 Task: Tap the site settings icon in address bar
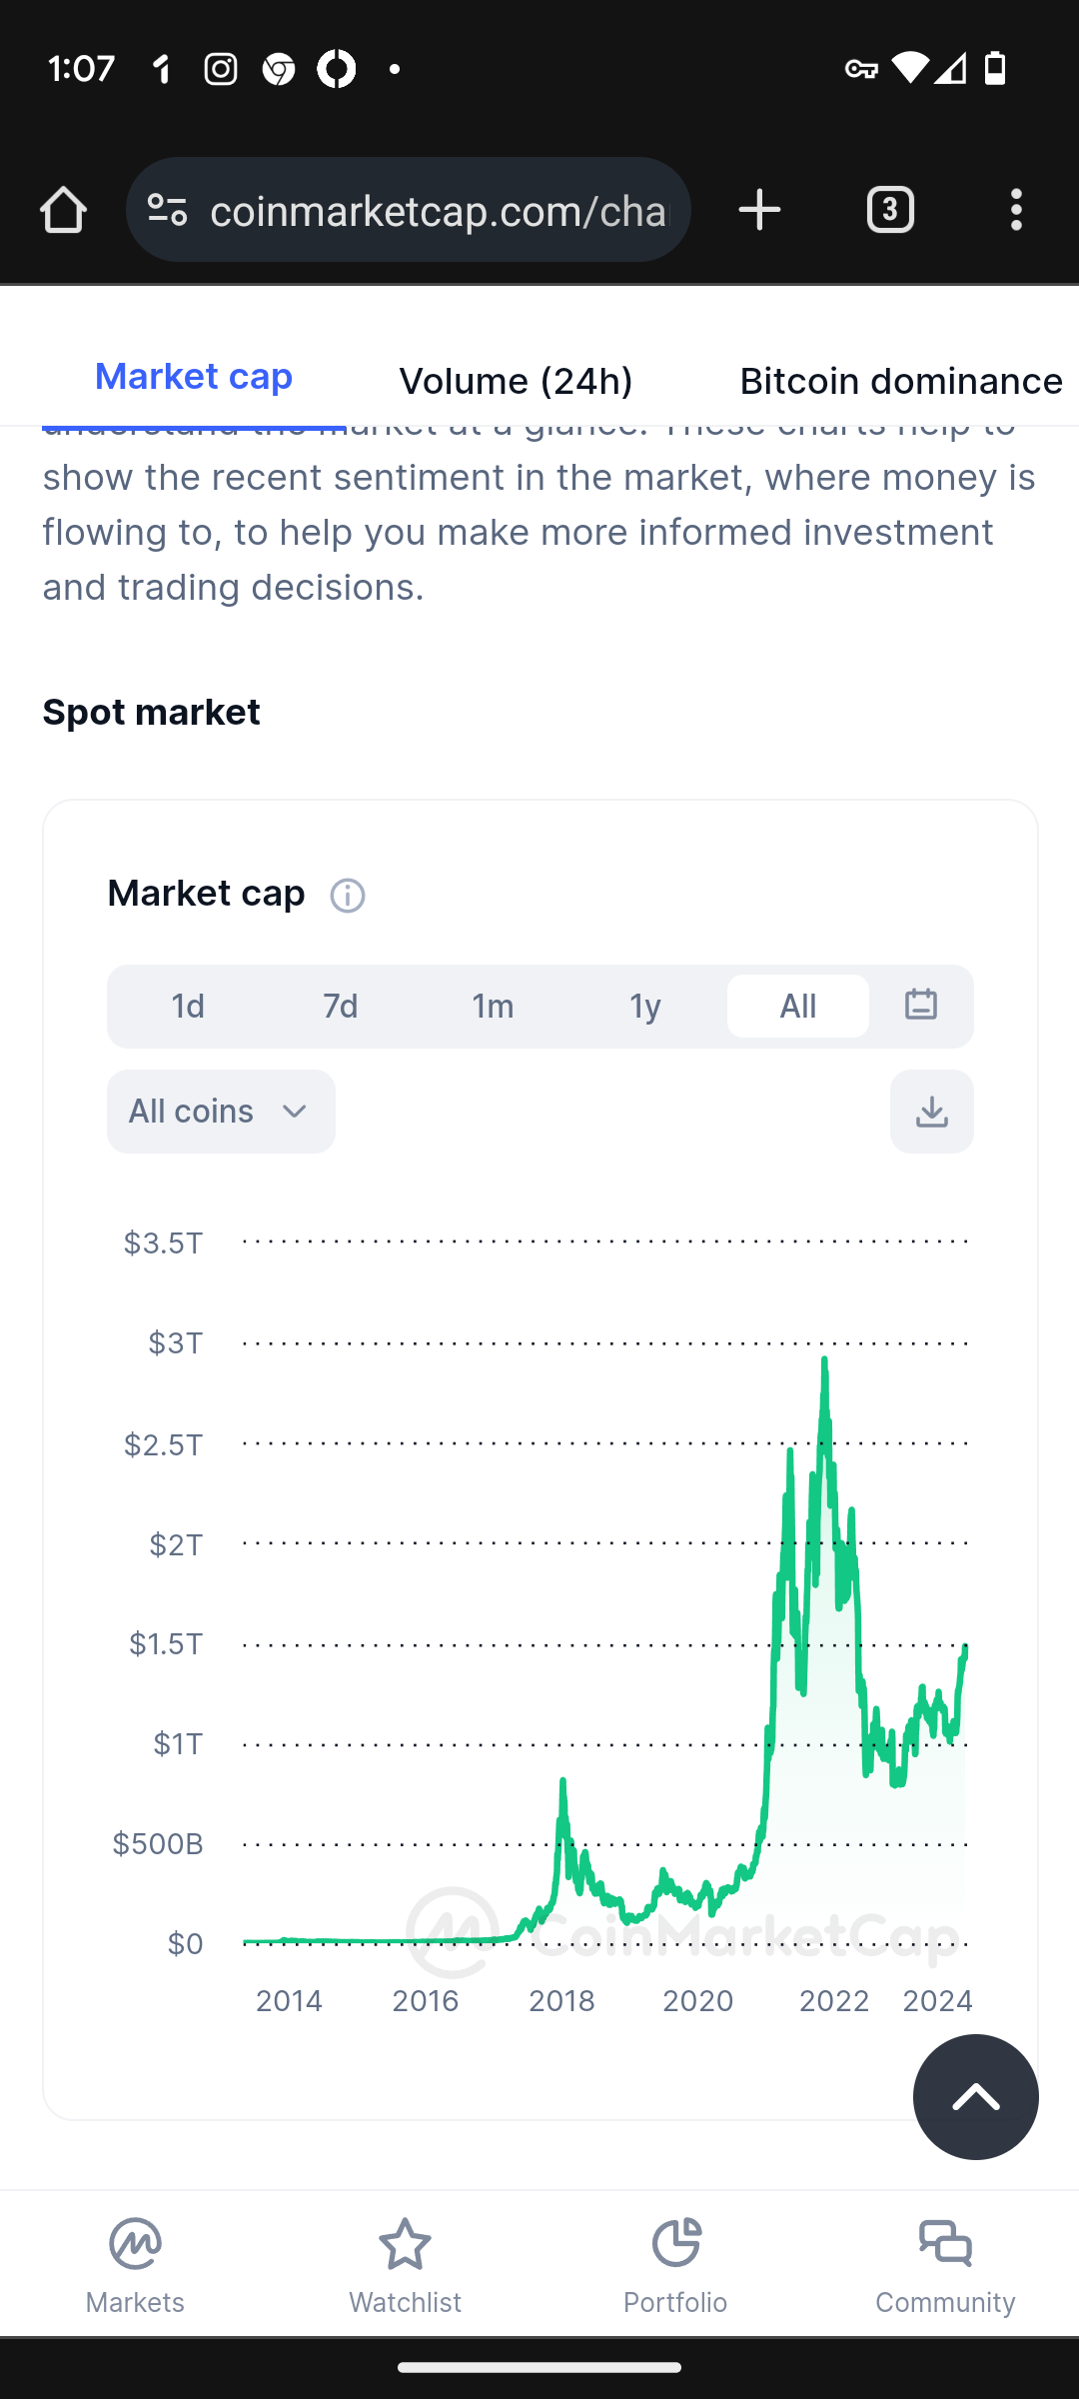[168, 211]
